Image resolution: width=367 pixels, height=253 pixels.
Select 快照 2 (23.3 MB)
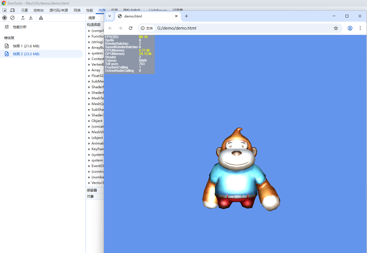click(x=42, y=54)
